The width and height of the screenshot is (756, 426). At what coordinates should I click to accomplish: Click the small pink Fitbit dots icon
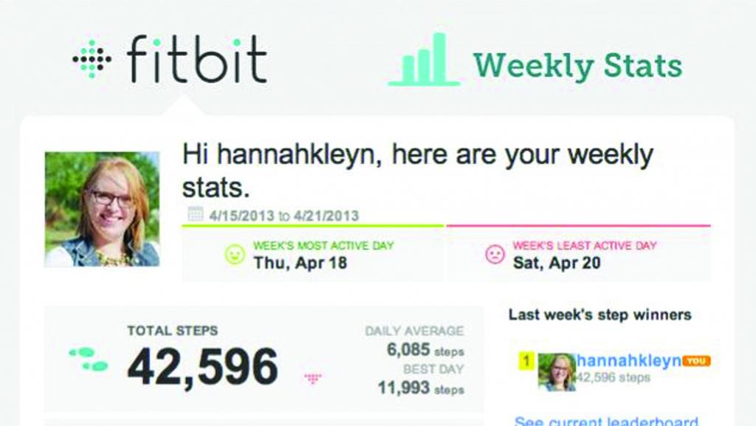tap(313, 378)
